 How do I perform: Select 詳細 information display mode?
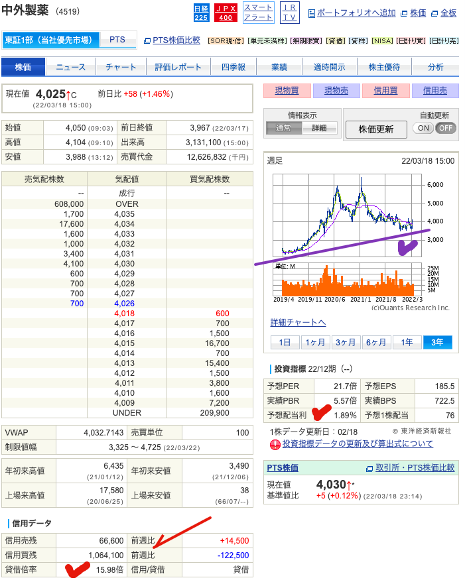tap(319, 128)
